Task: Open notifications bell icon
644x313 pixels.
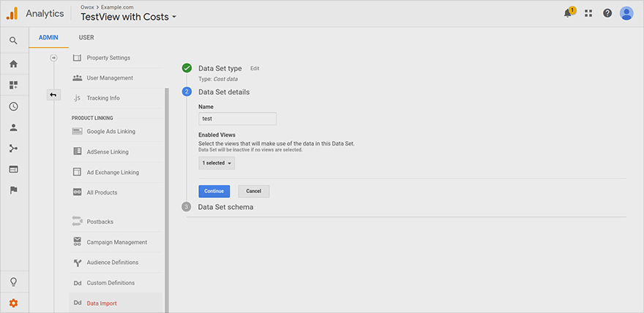Action: coord(569,12)
